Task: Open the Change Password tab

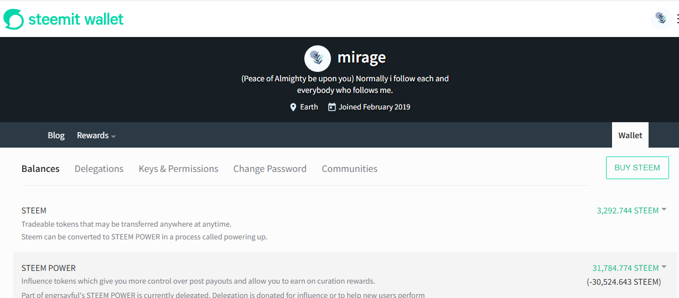Action: 269,169
